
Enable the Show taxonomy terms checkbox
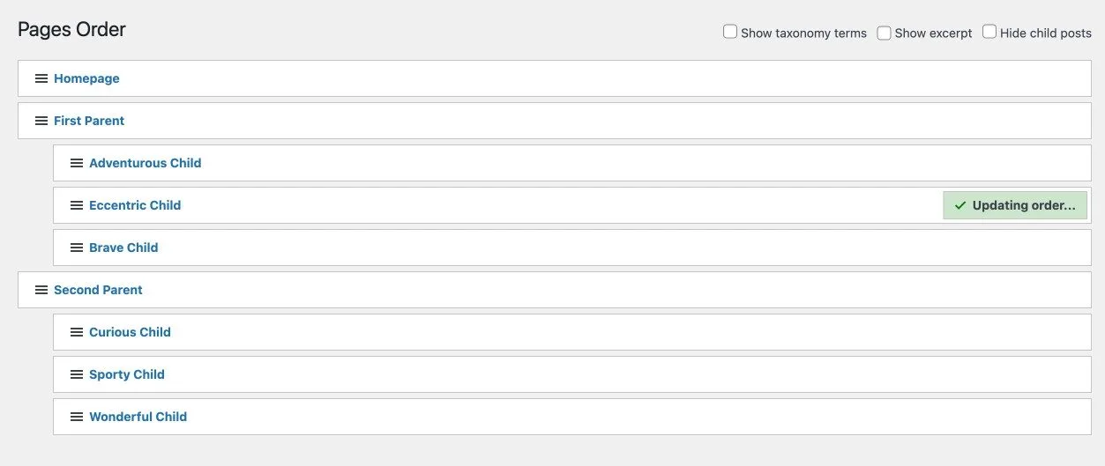click(730, 32)
